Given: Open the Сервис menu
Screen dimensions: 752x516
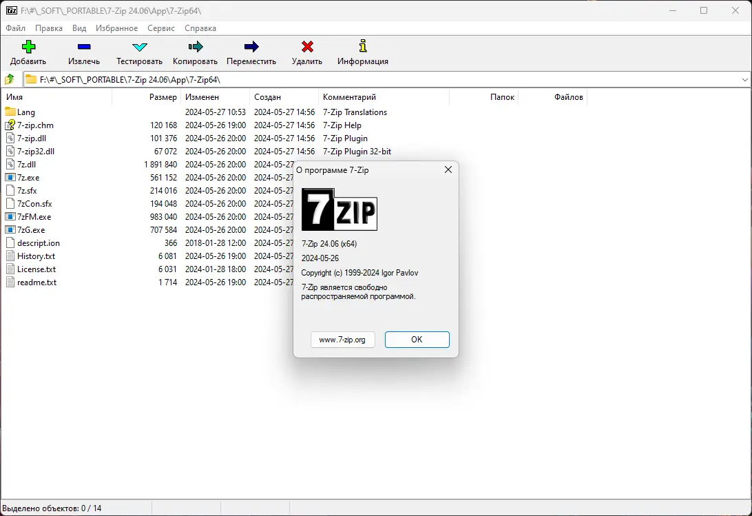Looking at the screenshot, I should coord(160,28).
